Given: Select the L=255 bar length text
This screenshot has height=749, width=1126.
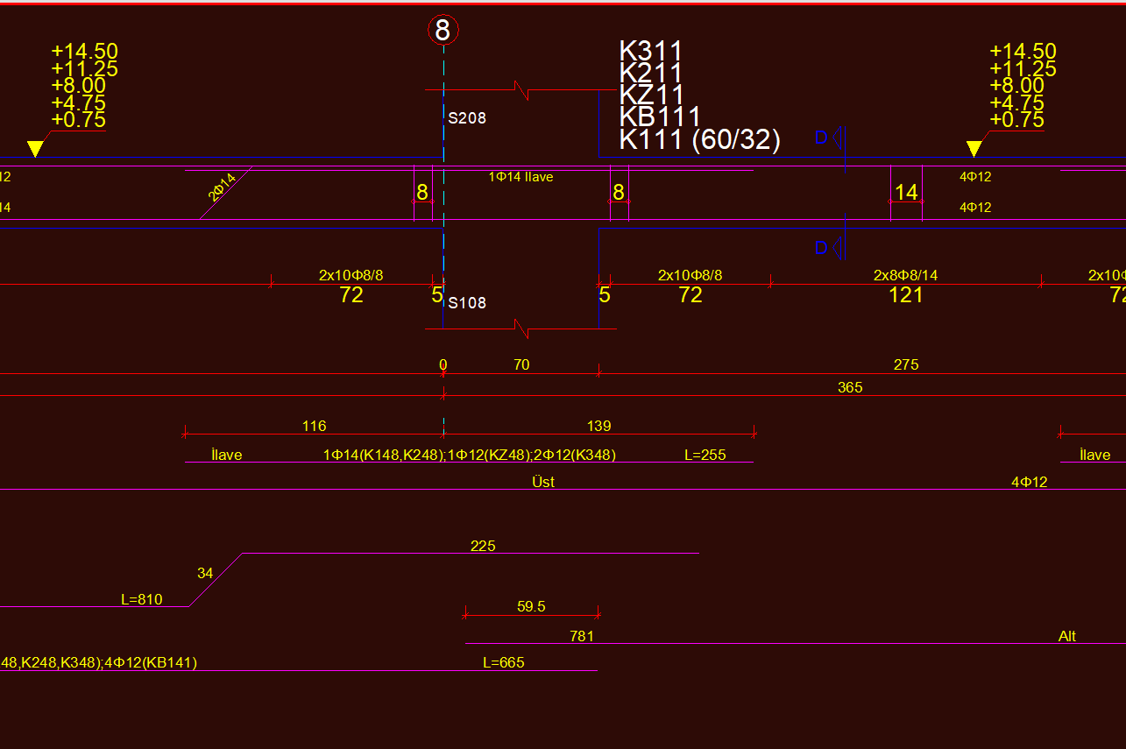Looking at the screenshot, I should click(706, 455).
